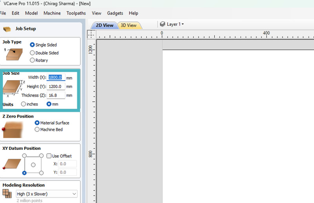Open the Help menu

[x=133, y=13]
